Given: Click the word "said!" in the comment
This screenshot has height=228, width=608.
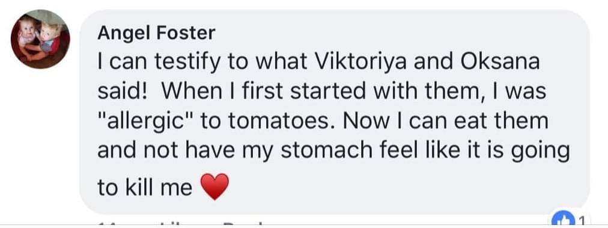Looking at the screenshot, I should tap(122, 91).
